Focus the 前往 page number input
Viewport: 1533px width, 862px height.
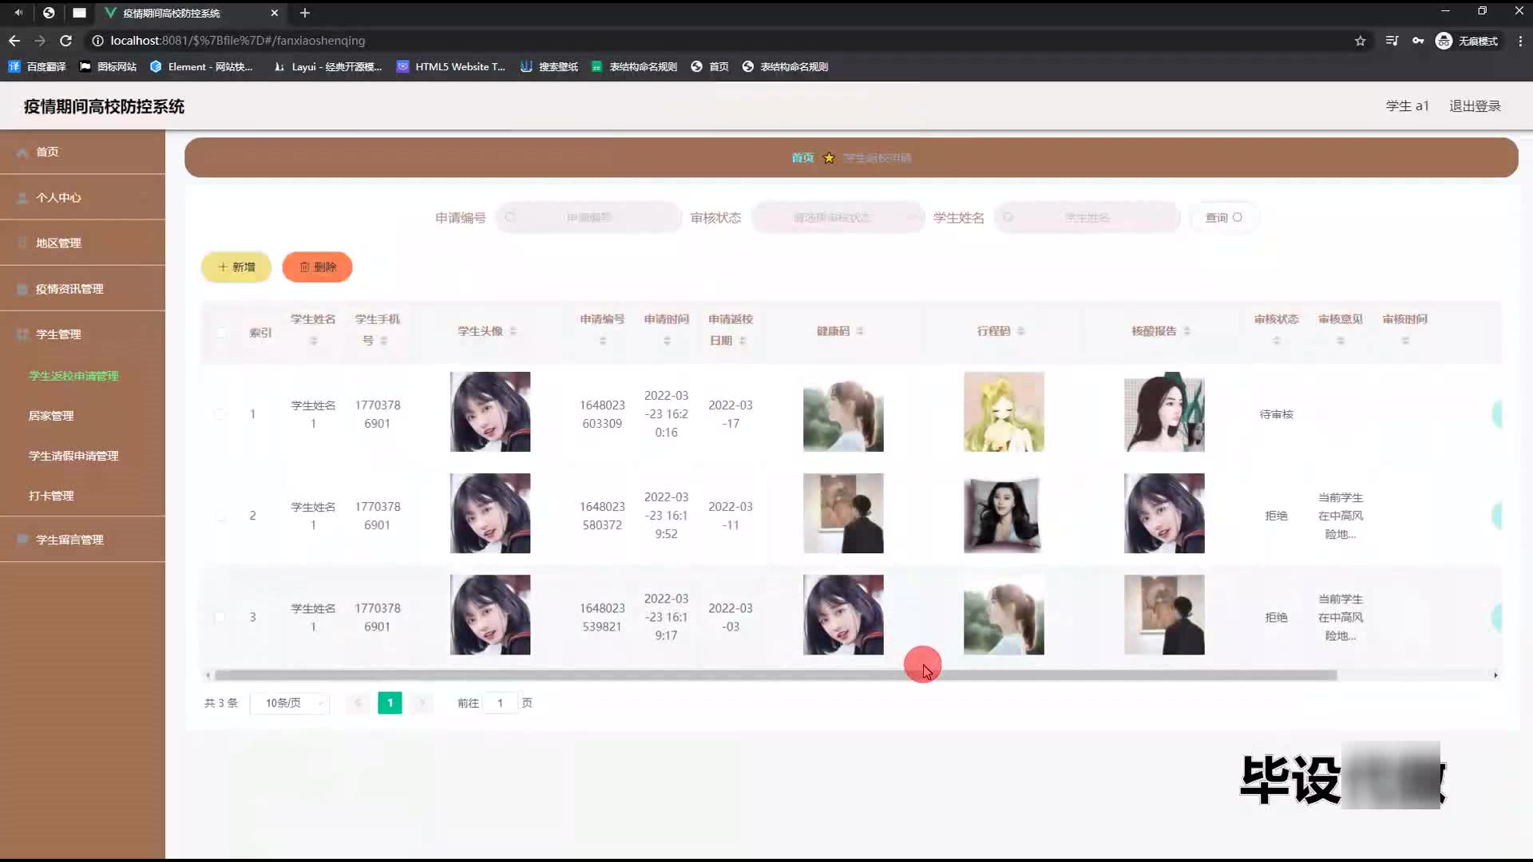pos(500,703)
